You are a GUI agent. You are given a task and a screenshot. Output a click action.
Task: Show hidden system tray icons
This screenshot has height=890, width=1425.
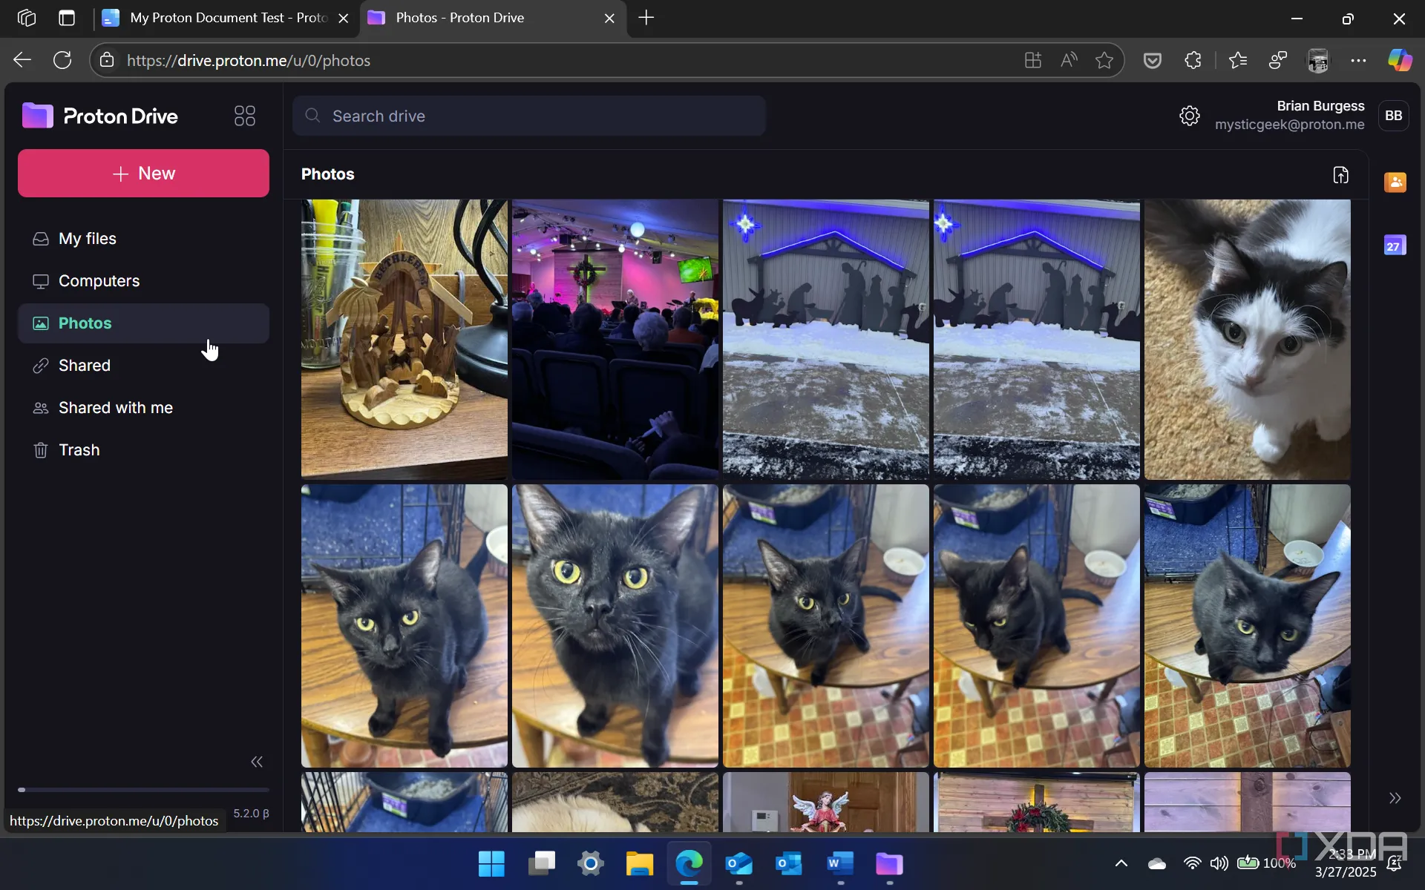click(x=1121, y=863)
